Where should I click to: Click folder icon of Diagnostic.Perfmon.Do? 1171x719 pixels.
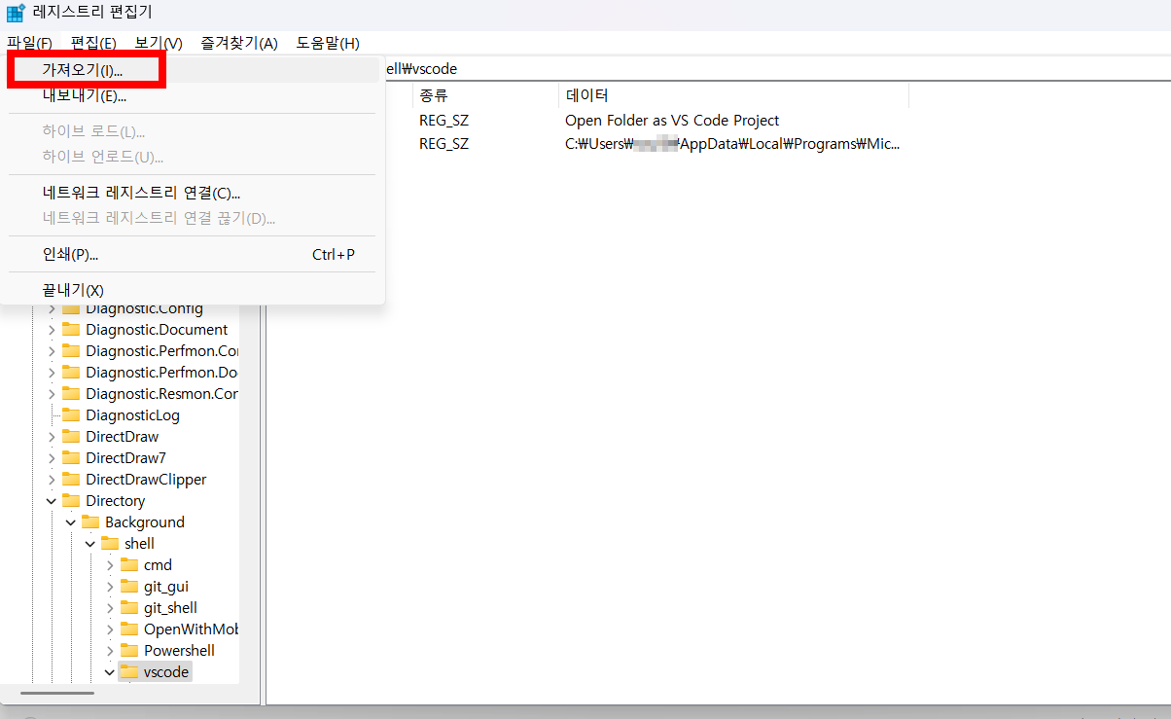tap(71, 373)
